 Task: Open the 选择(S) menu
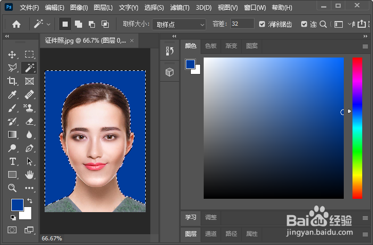point(154,8)
